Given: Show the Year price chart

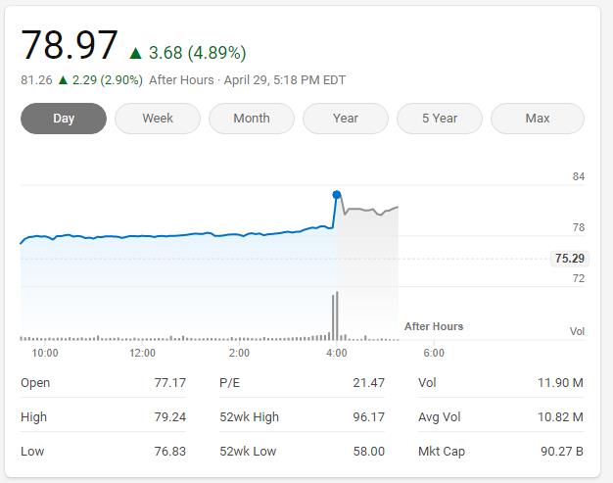Looking at the screenshot, I should [346, 119].
